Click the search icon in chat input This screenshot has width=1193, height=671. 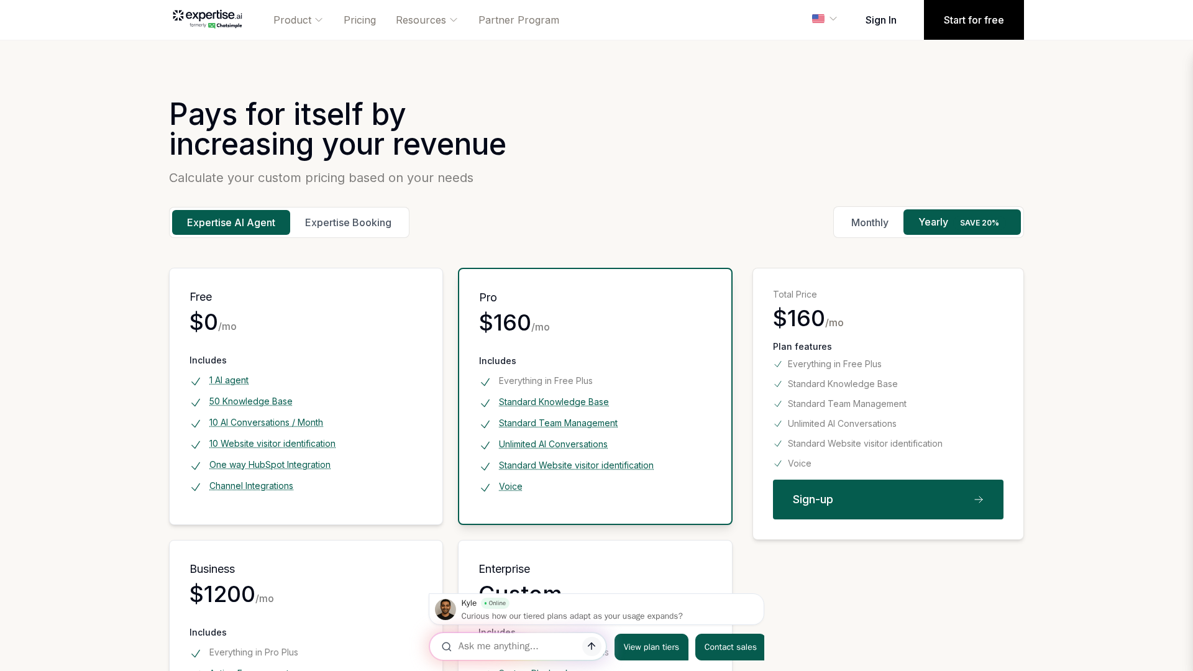[x=446, y=647]
